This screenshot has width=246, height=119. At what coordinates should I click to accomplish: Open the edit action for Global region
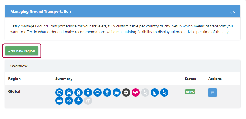[212, 92]
